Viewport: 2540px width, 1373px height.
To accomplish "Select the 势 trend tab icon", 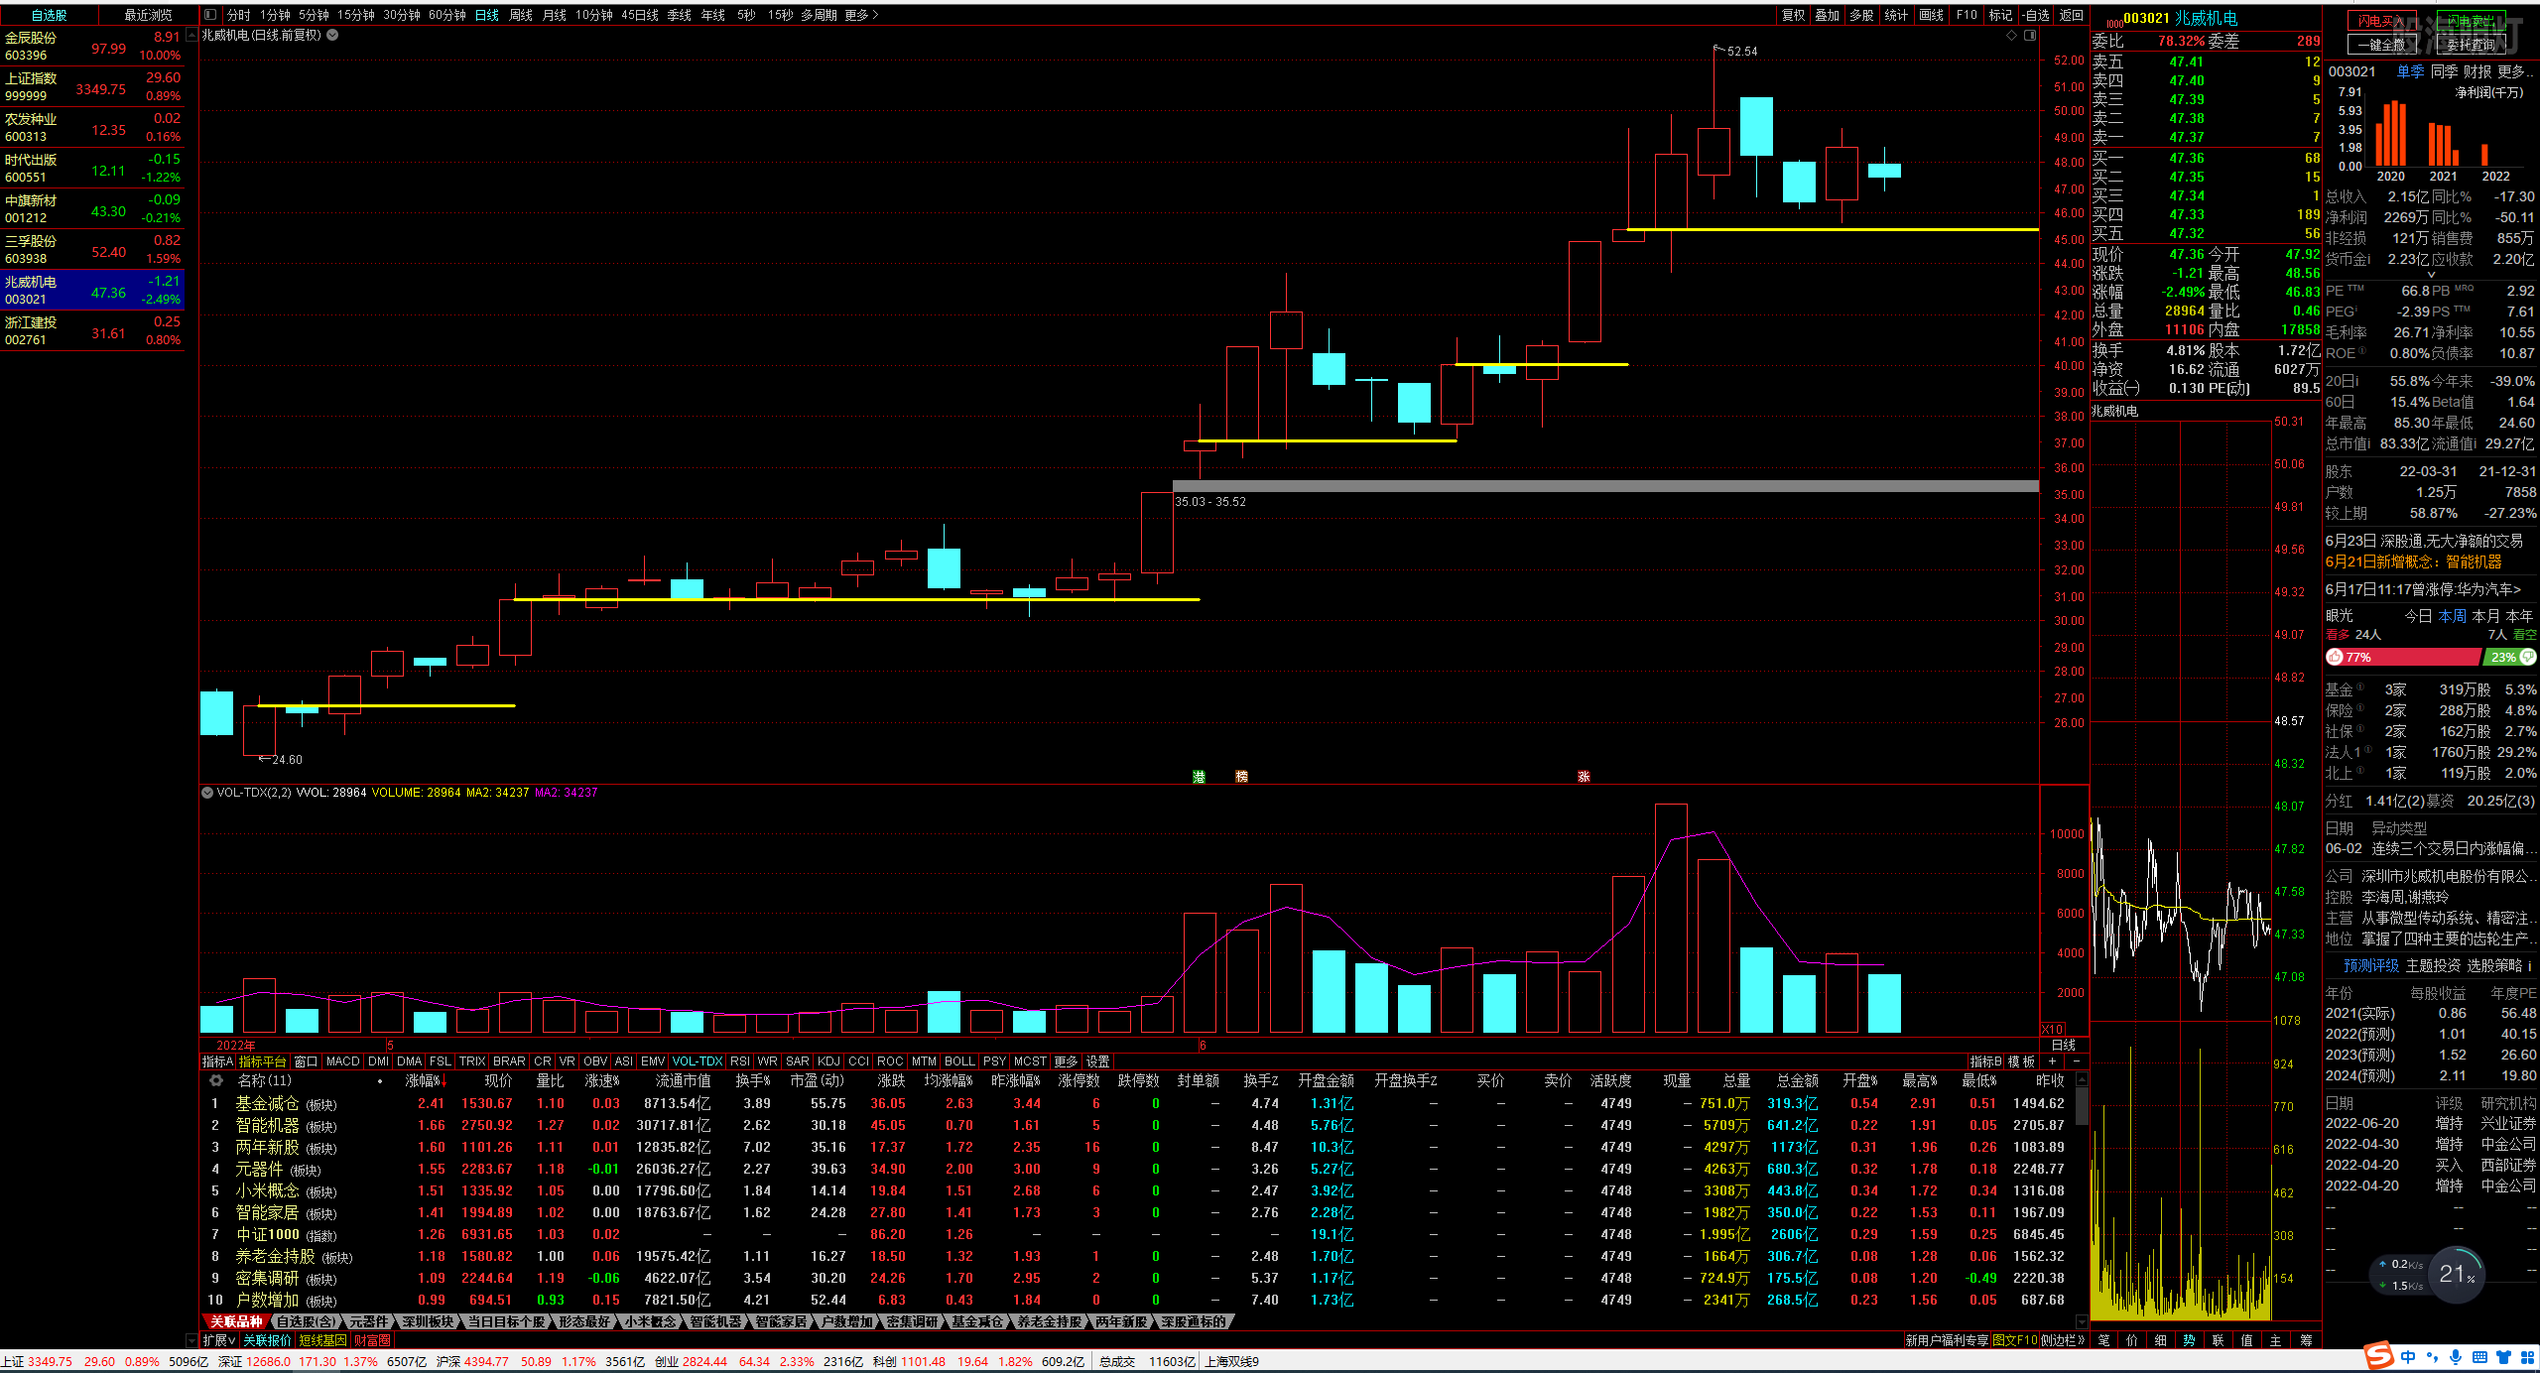I will [2189, 1340].
